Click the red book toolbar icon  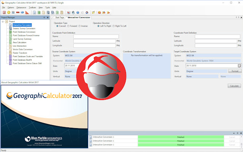[x=4, y=13]
